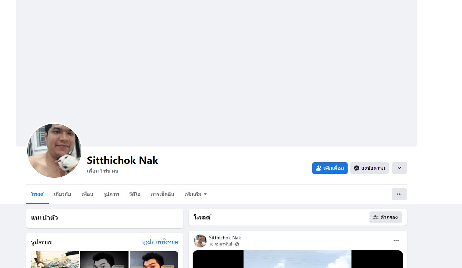Expand the chevron dropdown beside ส่งข้อความ
462x268 pixels.
point(399,168)
